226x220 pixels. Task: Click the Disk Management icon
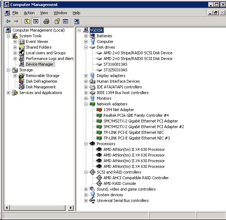click(x=22, y=87)
